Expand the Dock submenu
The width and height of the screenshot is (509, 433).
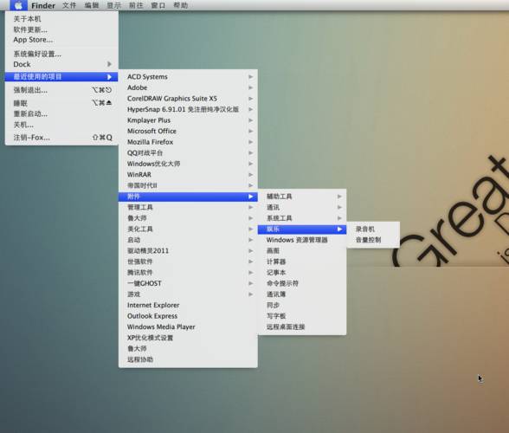tap(61, 64)
